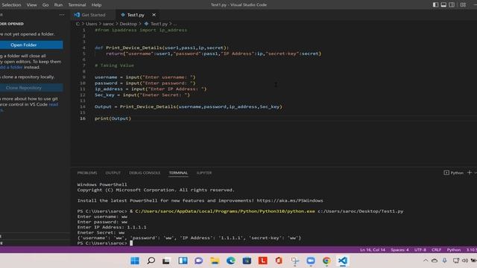Change the CRLF line ending setting
Screen dimensions: 477x268
point(436,250)
